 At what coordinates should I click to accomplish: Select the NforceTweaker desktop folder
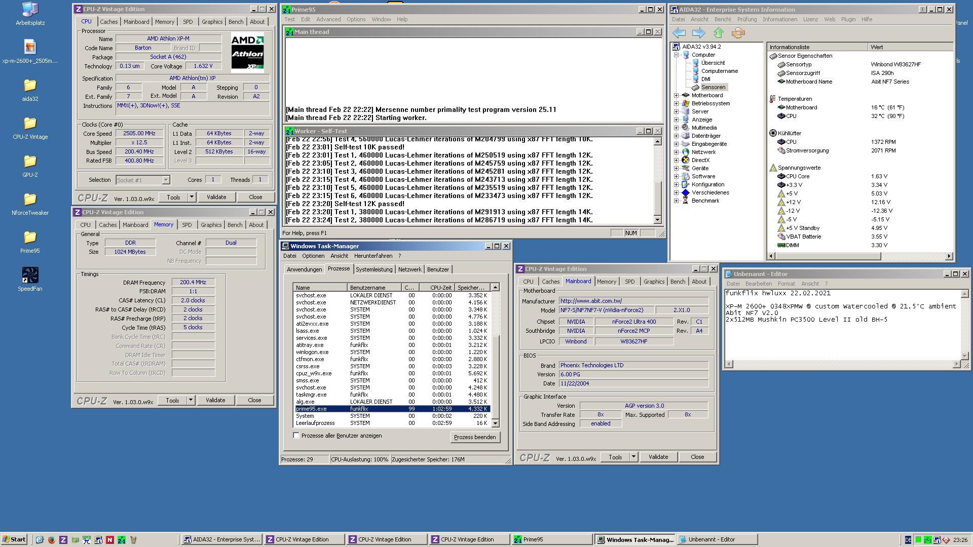pyautogui.click(x=30, y=204)
